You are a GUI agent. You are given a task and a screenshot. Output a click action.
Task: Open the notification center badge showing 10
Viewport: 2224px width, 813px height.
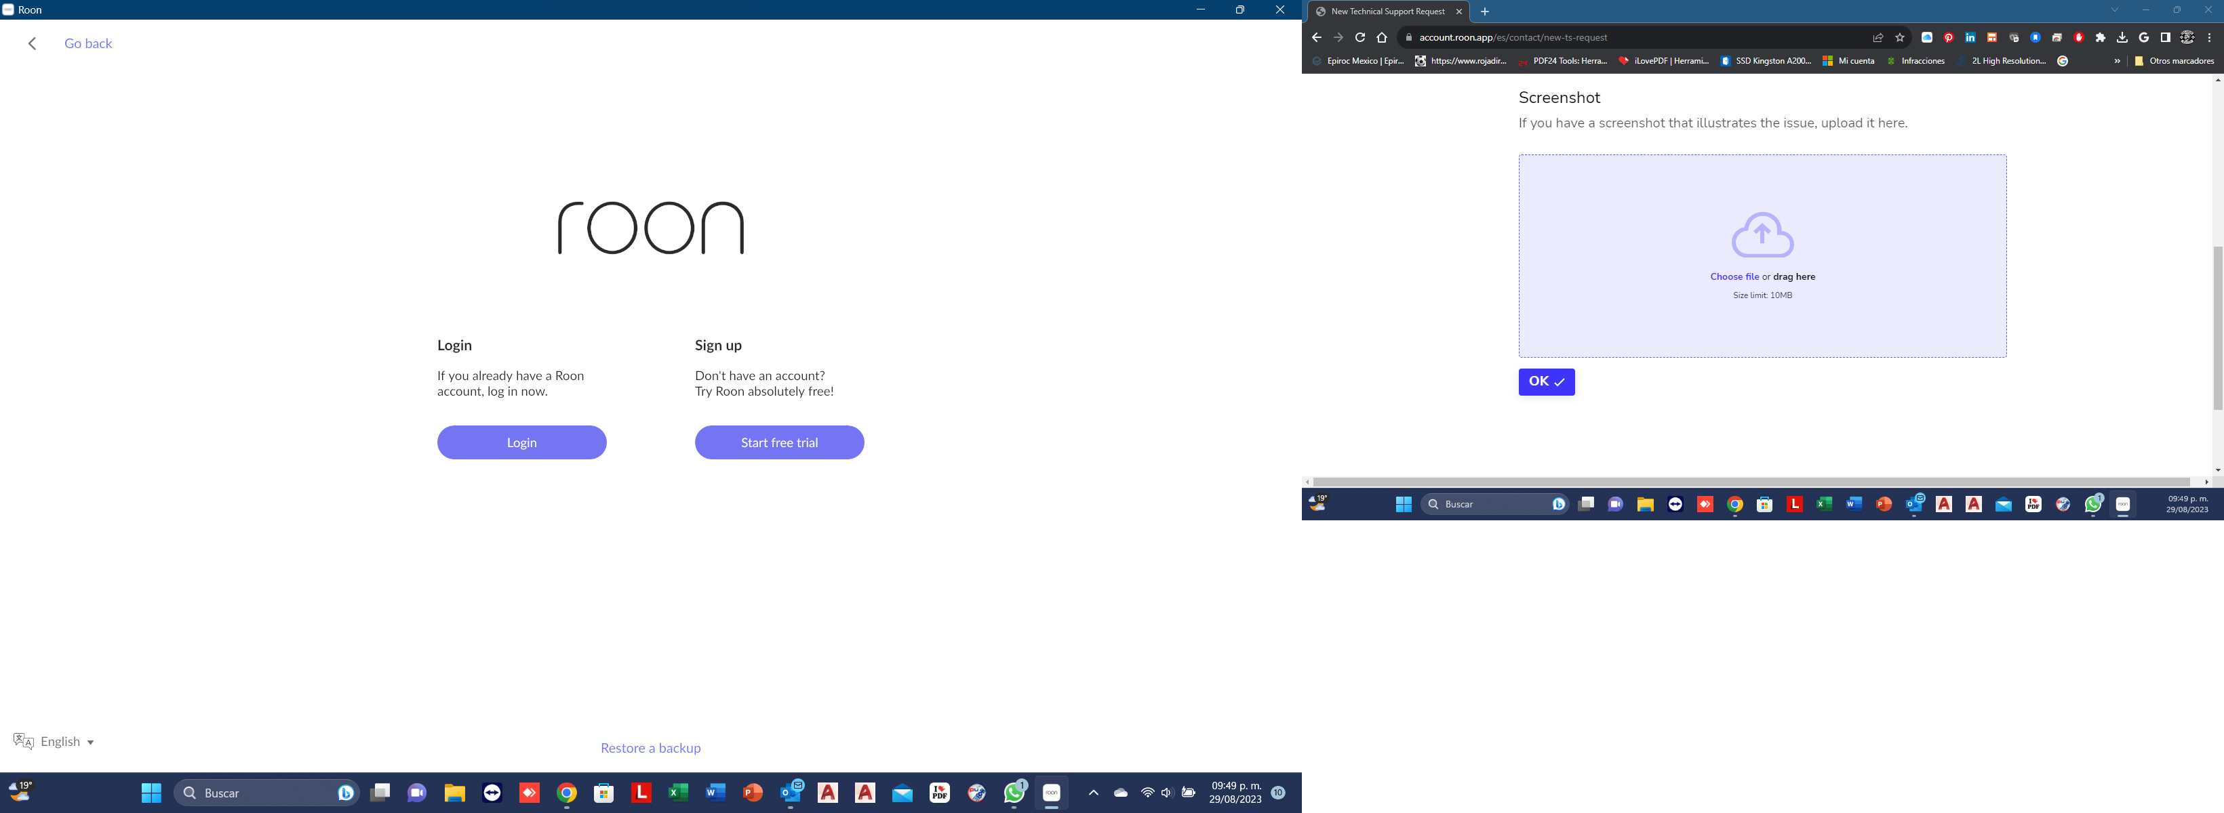click(1279, 792)
